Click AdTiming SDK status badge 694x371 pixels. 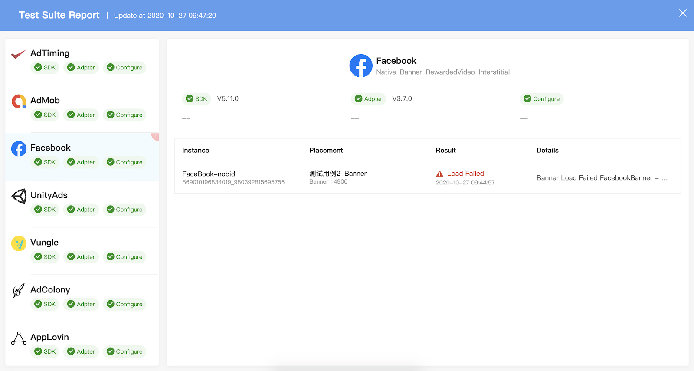click(45, 67)
